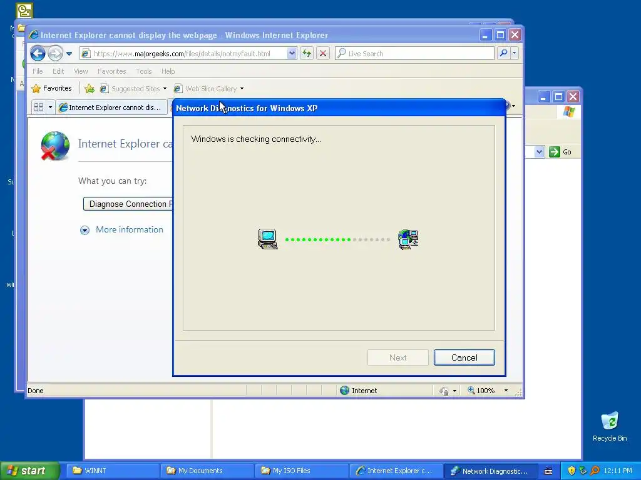Screen dimensions: 641x480
Task: Click the safely remove hardware tray icon
Action: click(x=583, y=471)
